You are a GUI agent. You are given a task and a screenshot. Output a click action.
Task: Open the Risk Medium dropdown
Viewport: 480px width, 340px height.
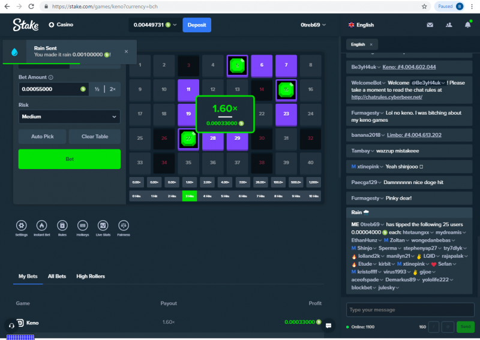pyautogui.click(x=69, y=116)
